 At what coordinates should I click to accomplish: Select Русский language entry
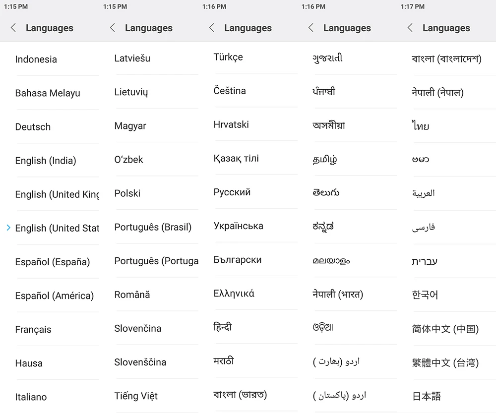pyautogui.click(x=232, y=192)
